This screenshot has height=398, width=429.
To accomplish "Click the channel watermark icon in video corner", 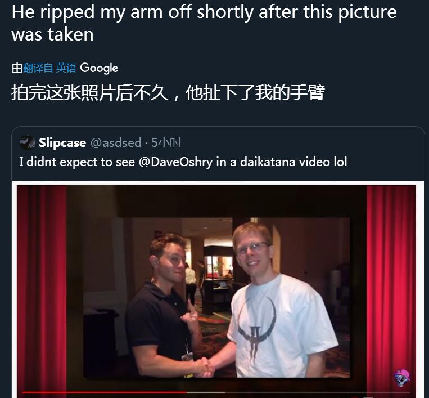I will click(401, 378).
